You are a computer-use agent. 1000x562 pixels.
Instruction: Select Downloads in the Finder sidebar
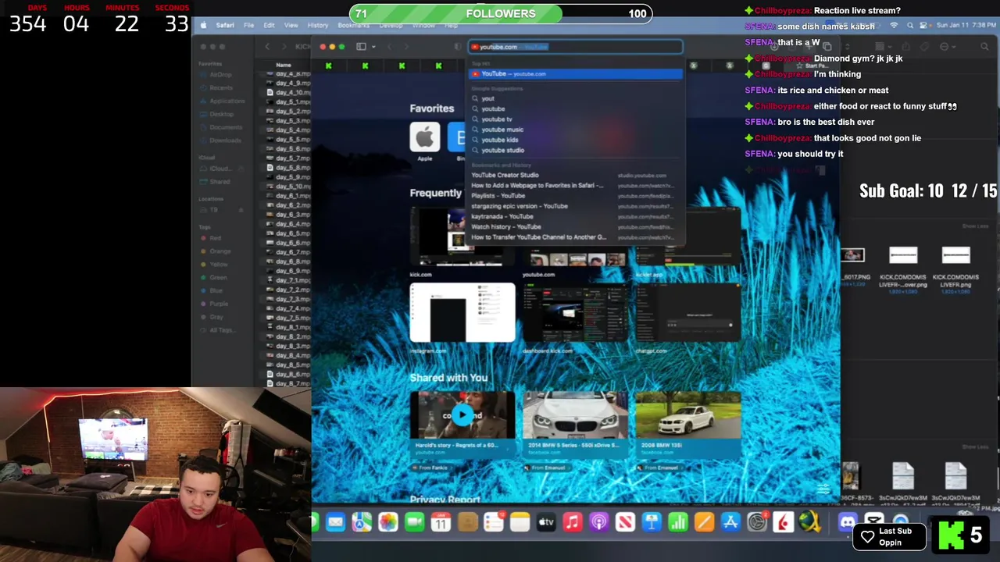point(224,140)
